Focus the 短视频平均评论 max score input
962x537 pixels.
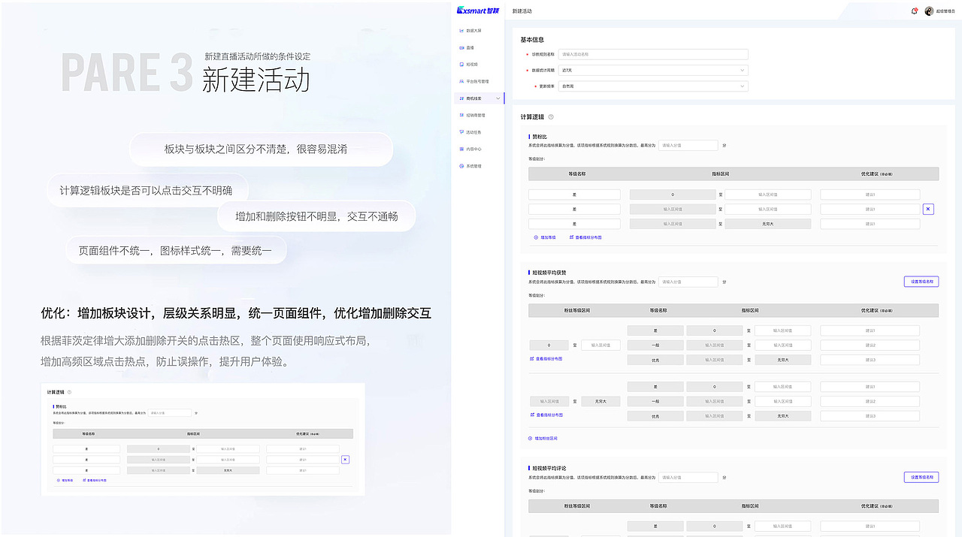pos(688,477)
